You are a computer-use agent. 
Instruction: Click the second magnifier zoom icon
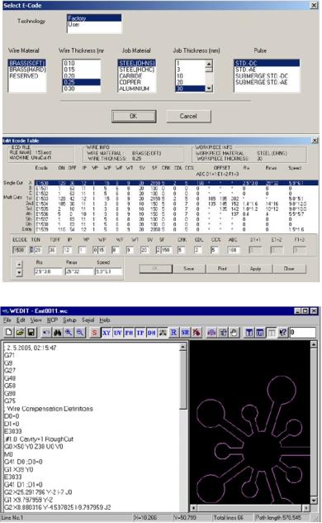tap(80, 332)
